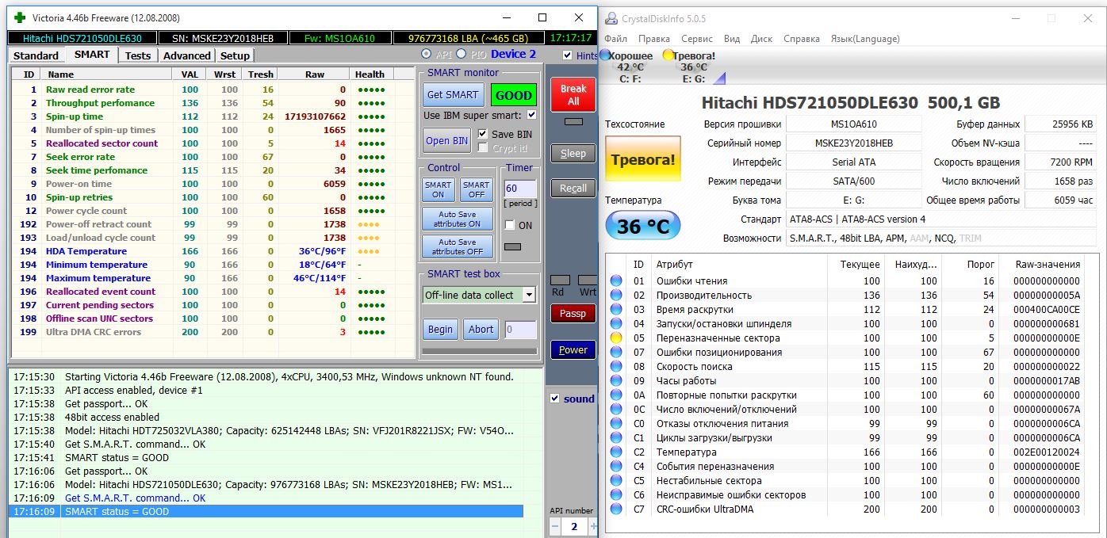The image size is (1107, 538).
Task: Click the SMART test box progress bar
Action: pyautogui.click(x=480, y=351)
